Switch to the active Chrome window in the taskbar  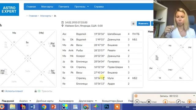coord(86,107)
